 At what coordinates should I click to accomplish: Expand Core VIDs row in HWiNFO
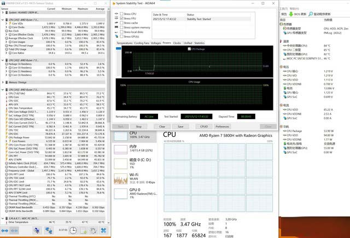6,24
